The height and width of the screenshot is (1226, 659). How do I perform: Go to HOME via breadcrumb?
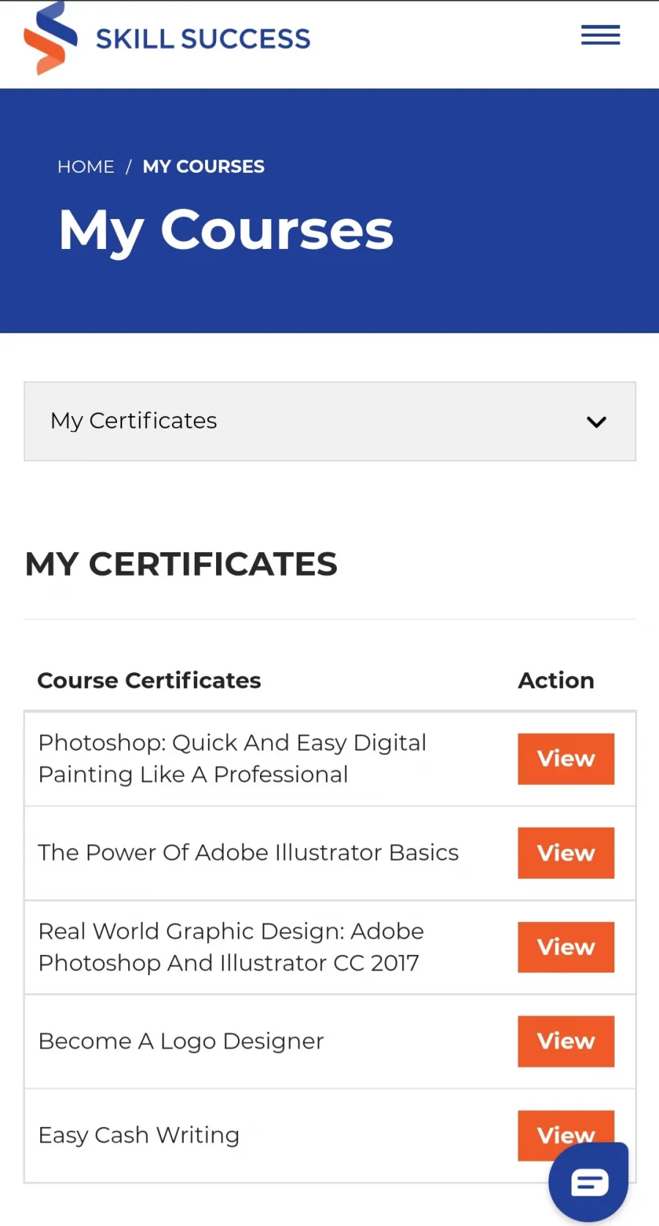[86, 167]
